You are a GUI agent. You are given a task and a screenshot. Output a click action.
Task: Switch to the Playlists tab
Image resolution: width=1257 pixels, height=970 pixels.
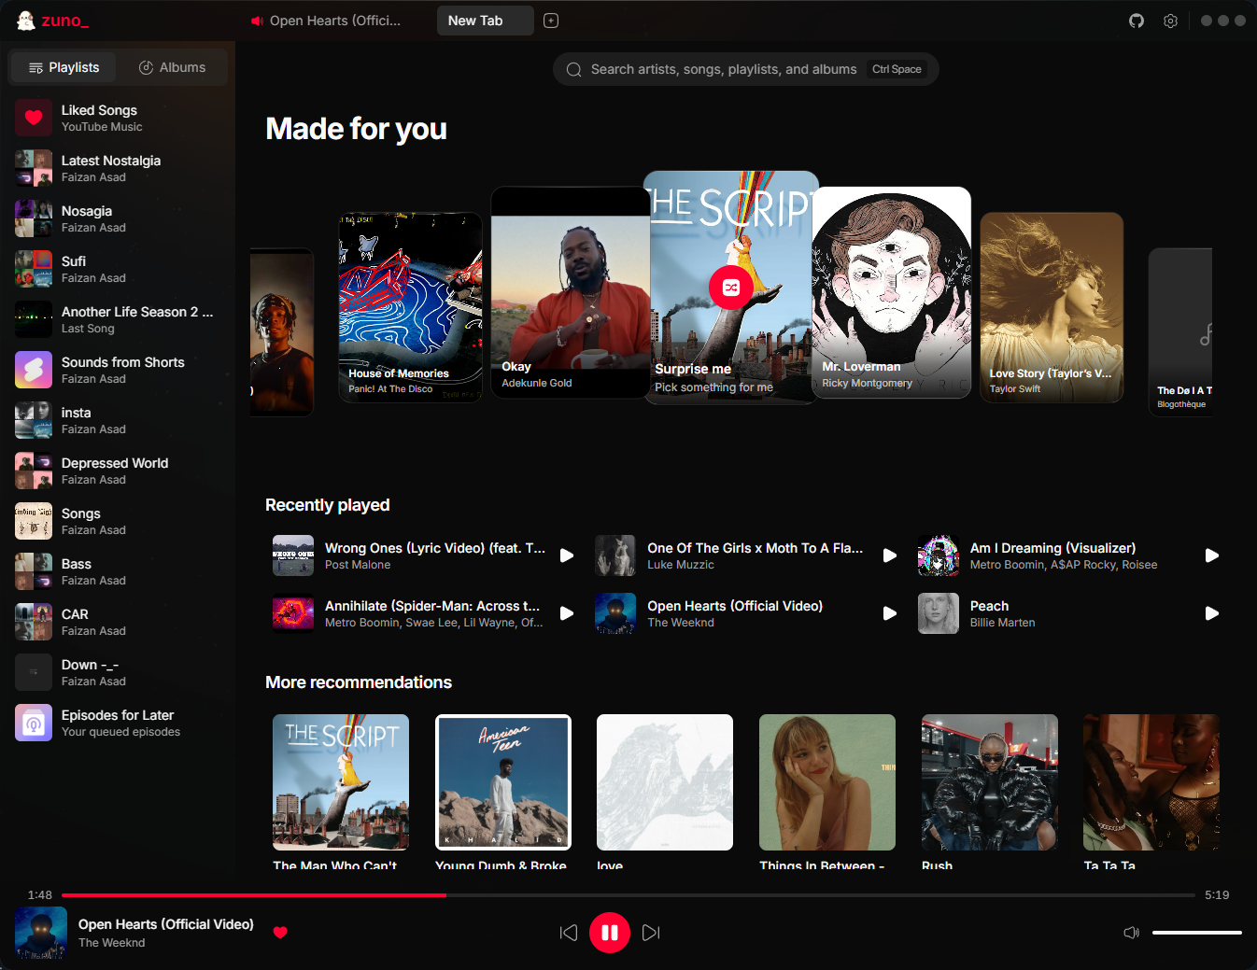64,67
